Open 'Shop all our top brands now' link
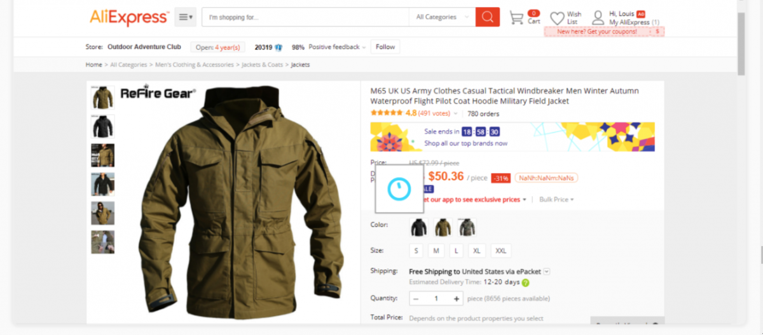763x335 pixels. pos(466,143)
